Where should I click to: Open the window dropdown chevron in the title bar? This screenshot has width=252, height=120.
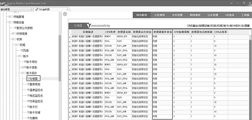point(232,3)
